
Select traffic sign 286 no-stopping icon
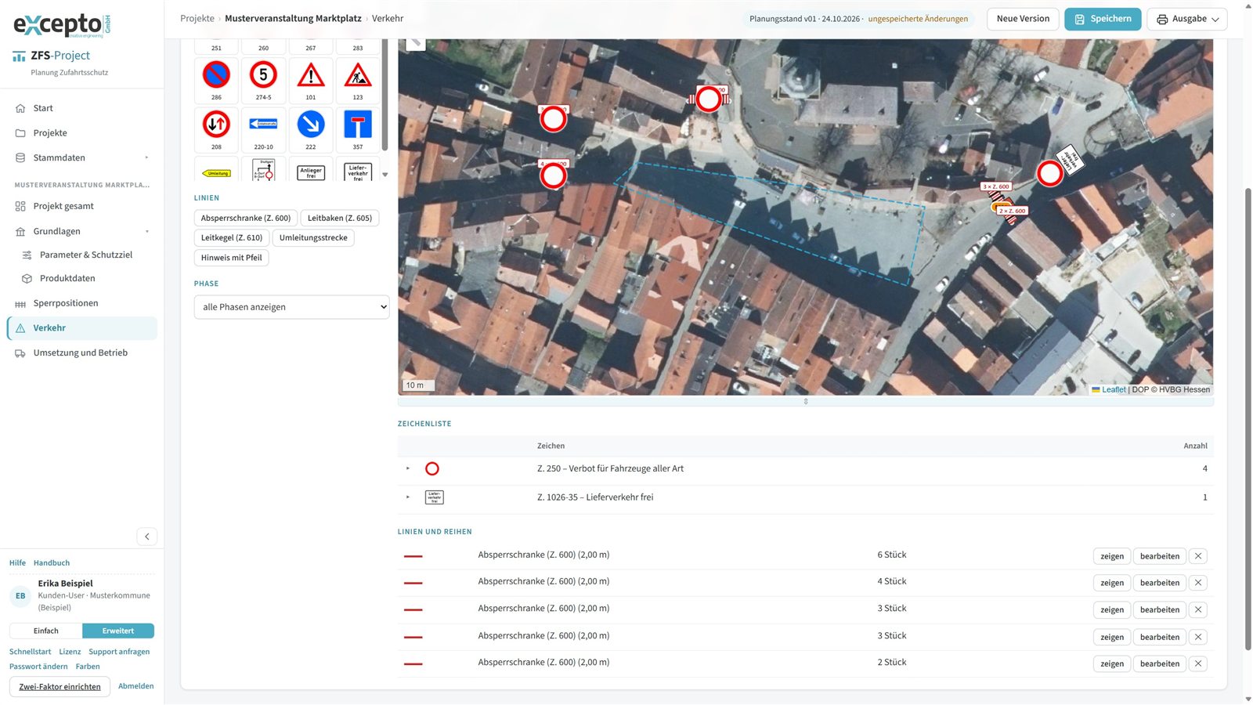[x=216, y=80]
